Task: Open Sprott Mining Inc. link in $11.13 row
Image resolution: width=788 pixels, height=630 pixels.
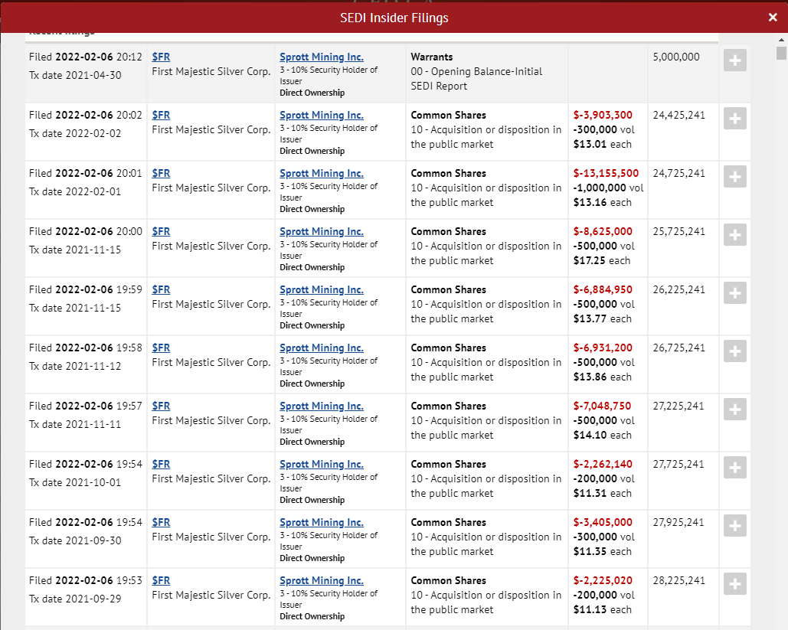Action: coord(322,581)
